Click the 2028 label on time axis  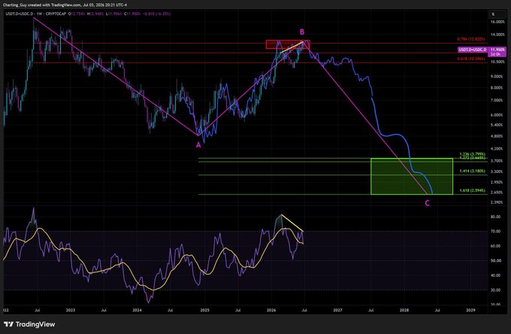[404, 310]
